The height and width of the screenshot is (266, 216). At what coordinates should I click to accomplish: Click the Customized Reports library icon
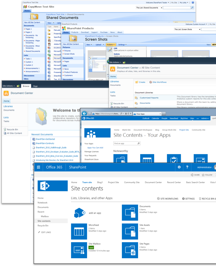click(136, 98)
